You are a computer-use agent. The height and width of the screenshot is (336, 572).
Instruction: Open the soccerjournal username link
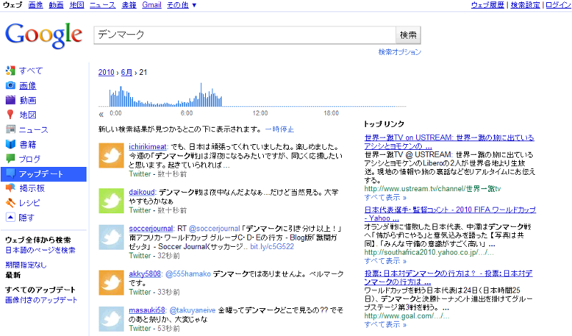pyautogui.click(x=151, y=228)
